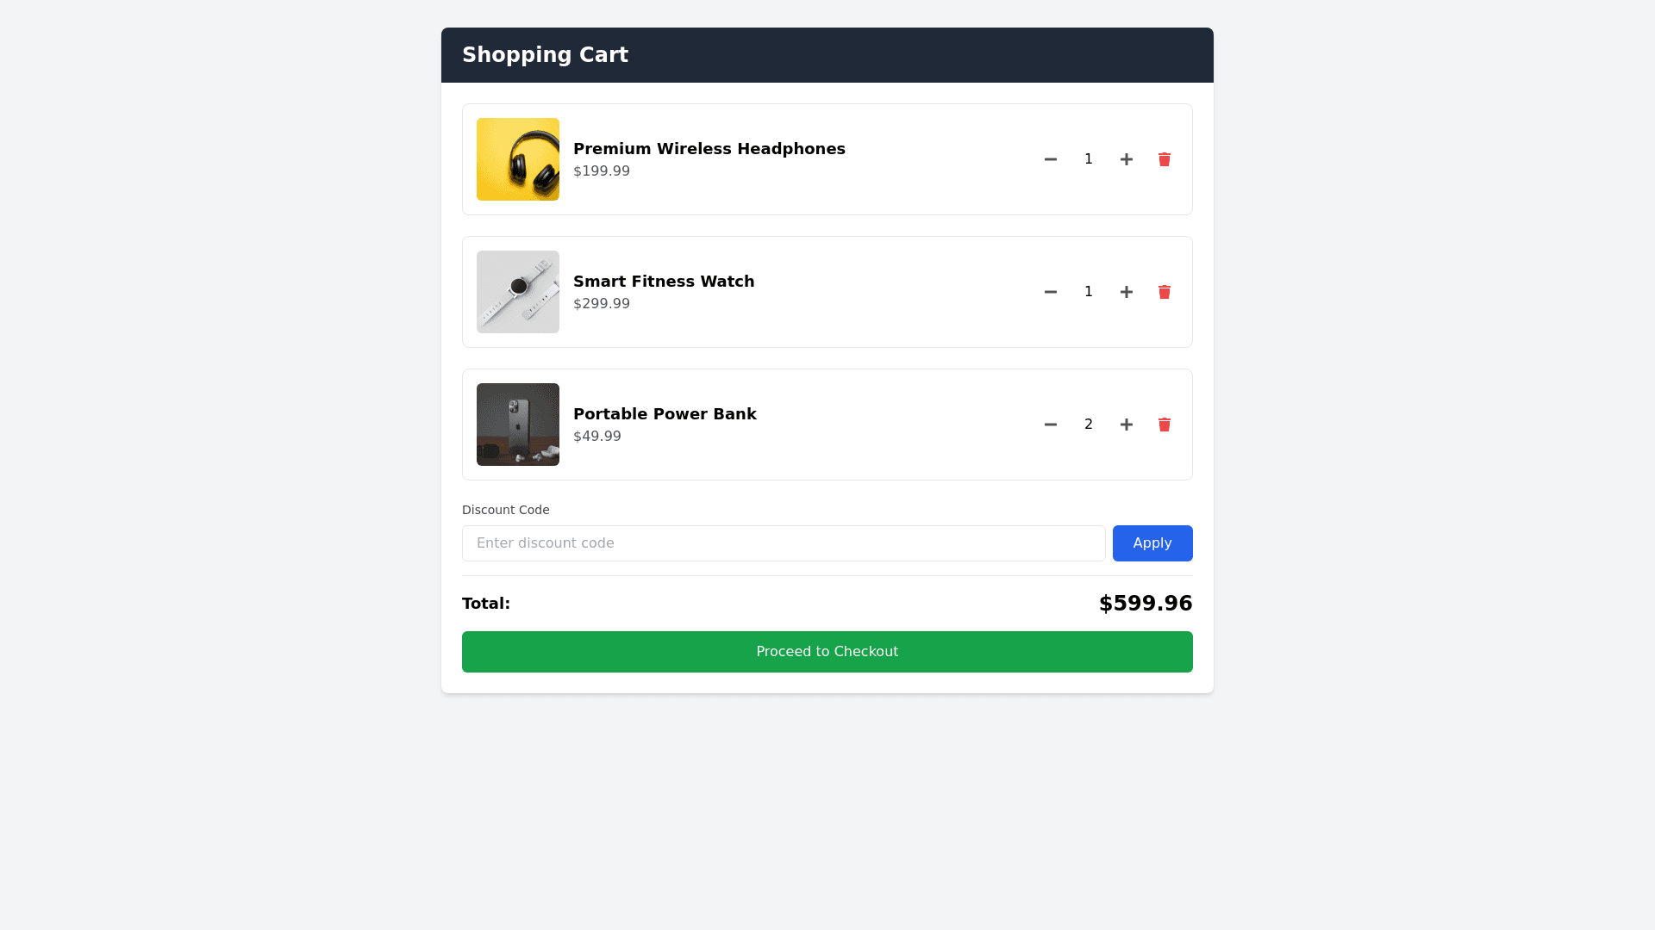Reduce Portable Power Bank quantity

tap(1050, 425)
